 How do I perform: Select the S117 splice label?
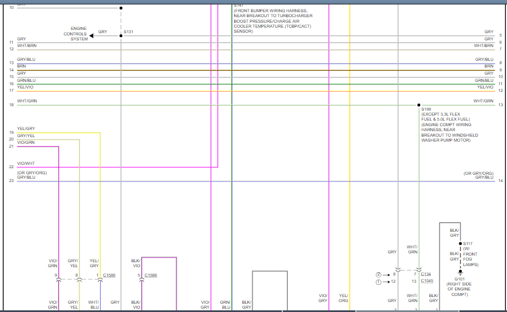[468, 243]
